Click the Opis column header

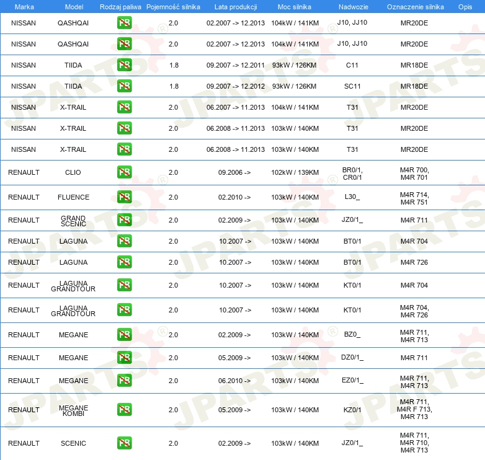click(465, 7)
